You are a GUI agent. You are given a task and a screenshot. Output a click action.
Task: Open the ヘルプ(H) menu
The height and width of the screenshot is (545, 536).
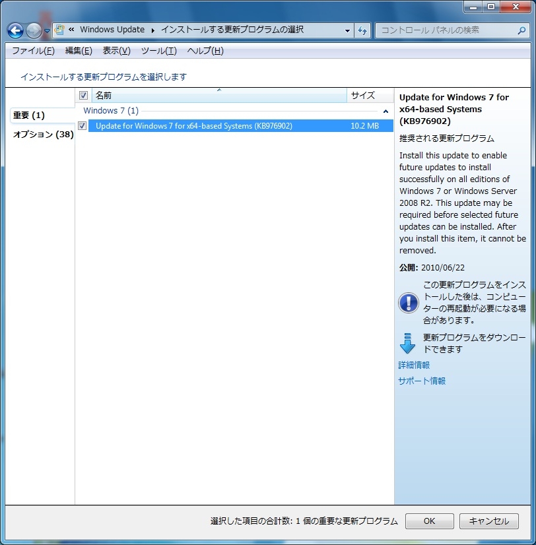[x=205, y=51]
